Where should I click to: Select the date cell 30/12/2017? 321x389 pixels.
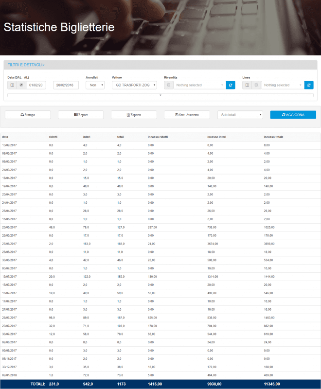coord(9,367)
